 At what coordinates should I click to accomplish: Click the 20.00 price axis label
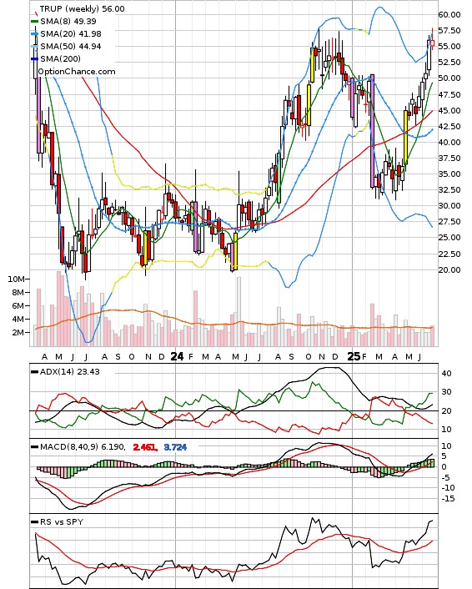coord(449,269)
